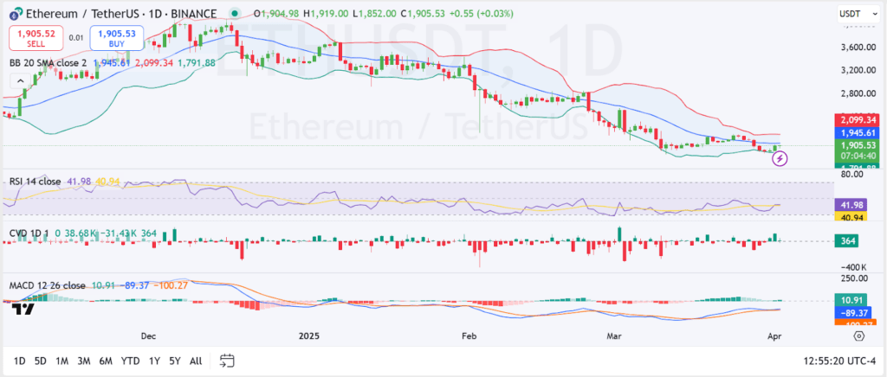Viewport: 887px width, 377px height.
Task: Click the 0.01 spread value
Action: [x=75, y=38]
